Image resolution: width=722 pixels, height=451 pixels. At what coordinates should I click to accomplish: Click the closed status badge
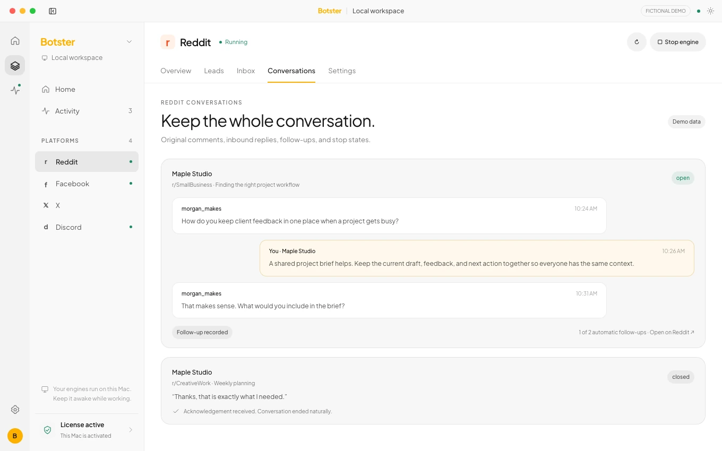tap(681, 377)
